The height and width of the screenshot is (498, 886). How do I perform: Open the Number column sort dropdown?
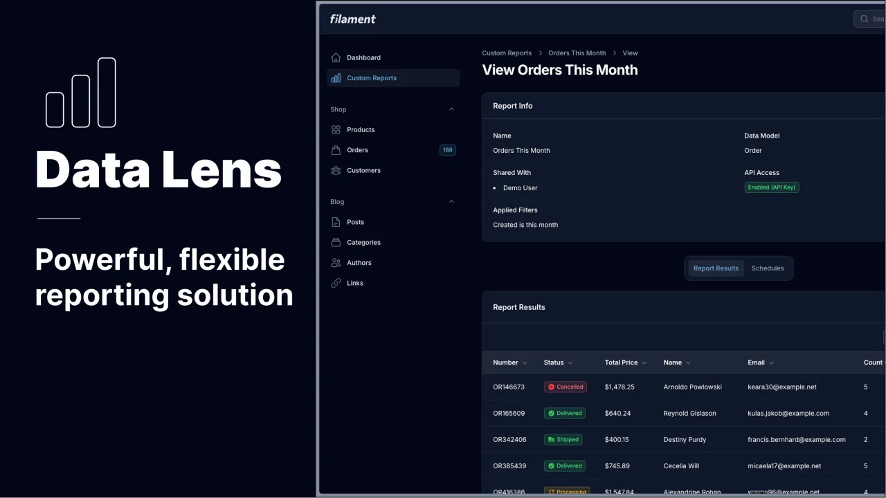tap(524, 362)
